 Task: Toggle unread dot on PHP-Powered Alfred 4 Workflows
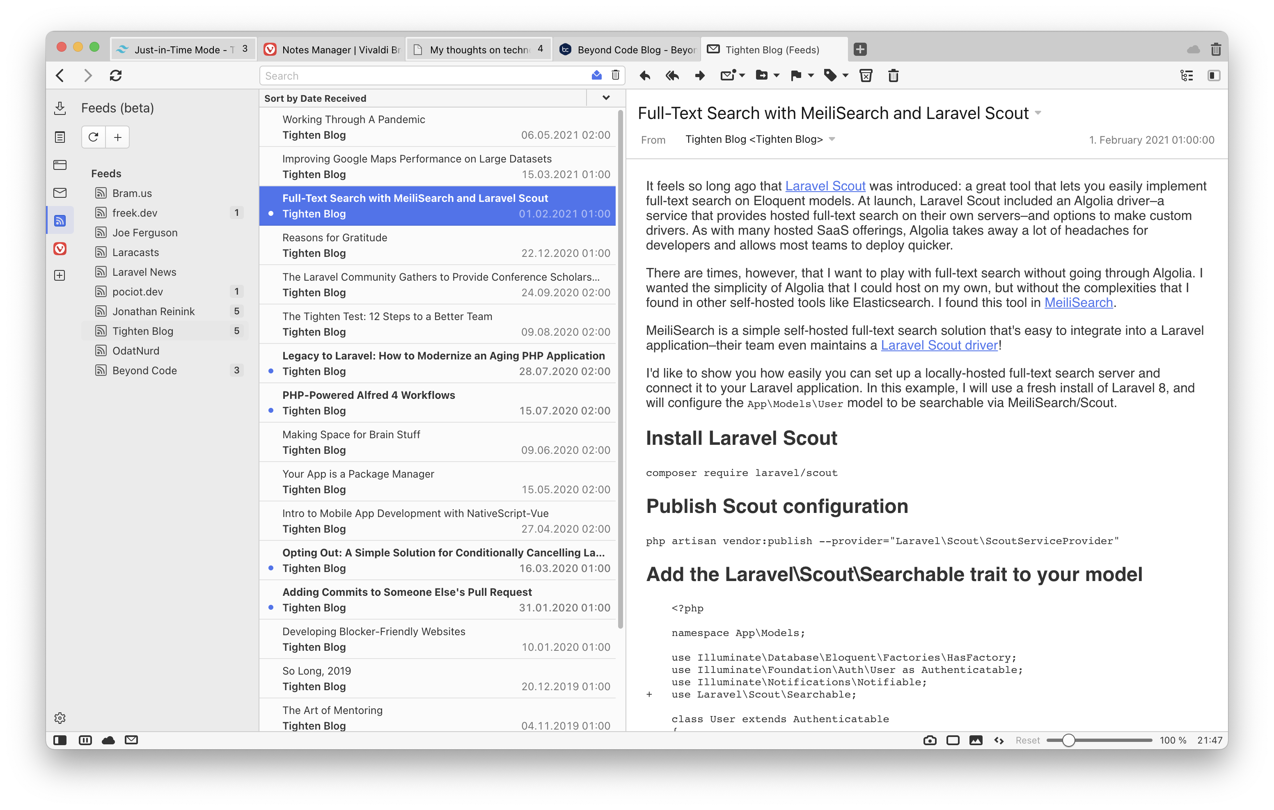pos(271,411)
